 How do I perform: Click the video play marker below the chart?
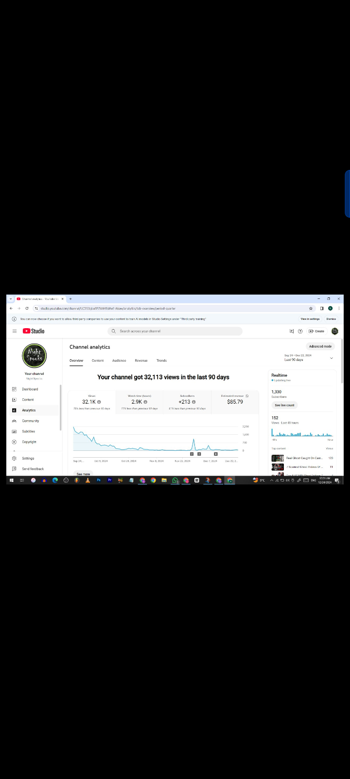[x=216, y=454]
